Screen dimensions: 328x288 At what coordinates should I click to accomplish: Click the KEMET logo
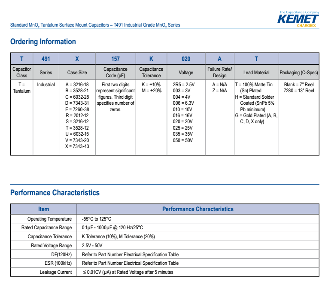point(298,19)
